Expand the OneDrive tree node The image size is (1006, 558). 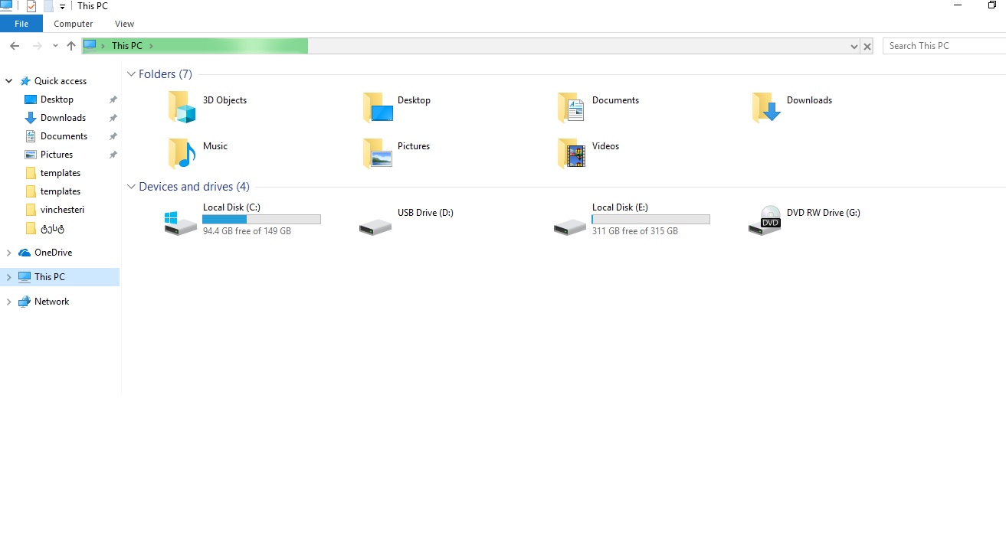[9, 253]
